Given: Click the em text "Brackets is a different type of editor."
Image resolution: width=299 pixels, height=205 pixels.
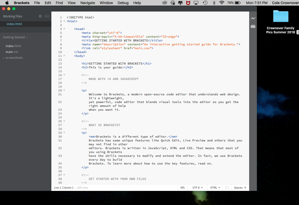Looking at the screenshot, I should 132,137.
